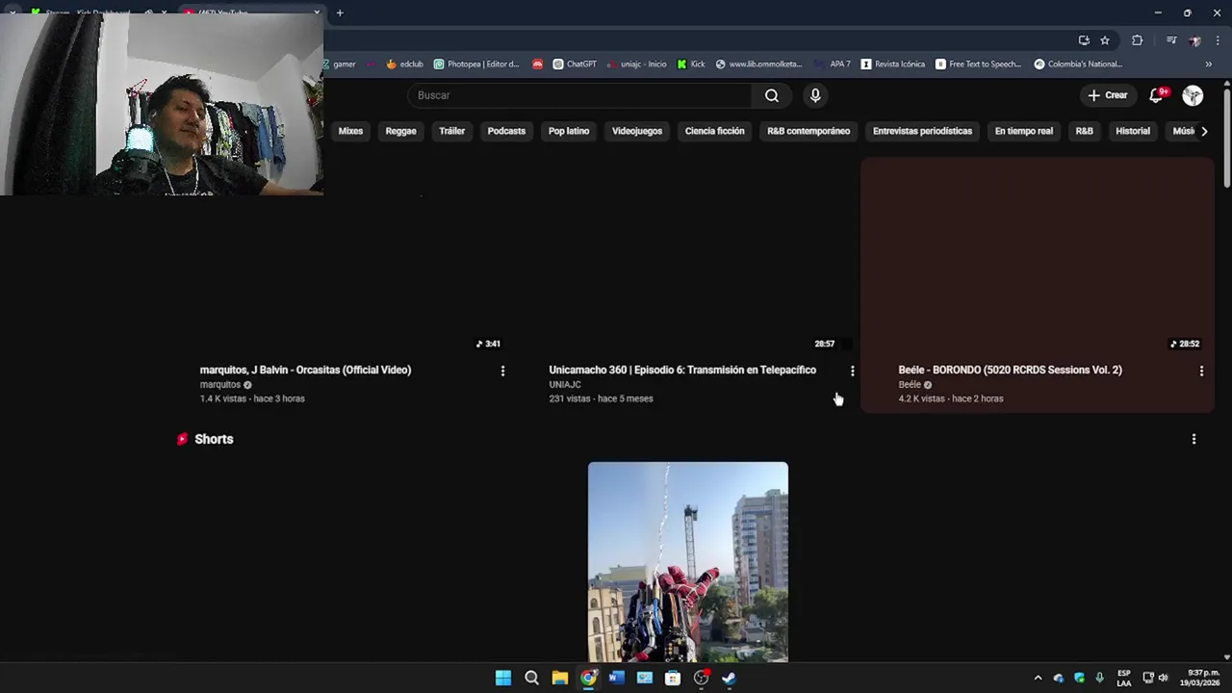This screenshot has height=693, width=1232.
Task: Bookmark this page with the star icon
Action: pyautogui.click(x=1105, y=40)
